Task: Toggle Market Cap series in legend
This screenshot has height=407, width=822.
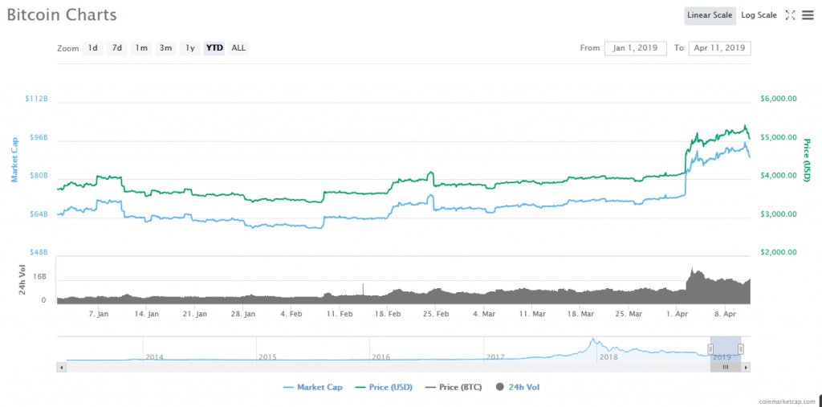Action: [313, 388]
